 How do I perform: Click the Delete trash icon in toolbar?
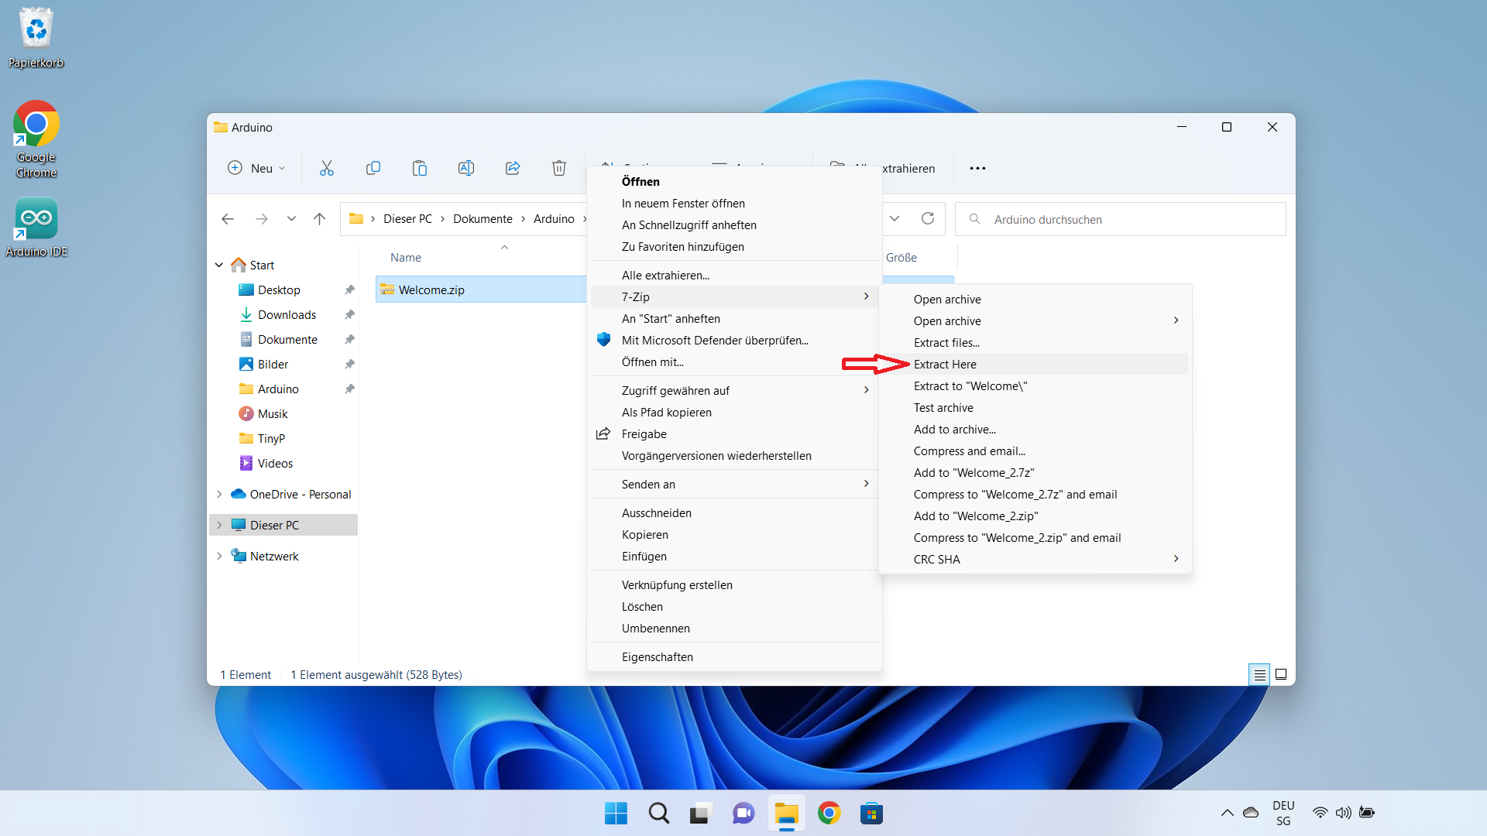(558, 168)
